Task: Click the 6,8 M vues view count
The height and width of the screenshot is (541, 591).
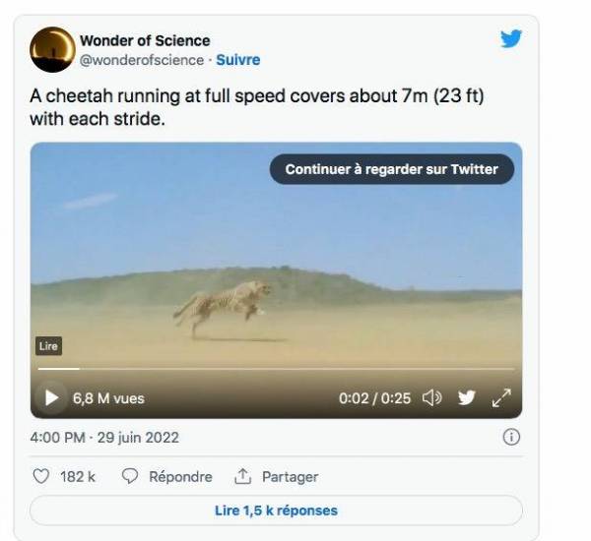Action: [x=108, y=398]
